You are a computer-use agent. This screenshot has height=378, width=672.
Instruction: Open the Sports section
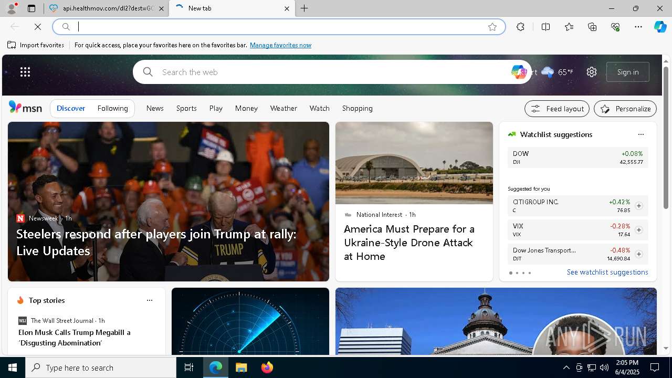pos(186,108)
